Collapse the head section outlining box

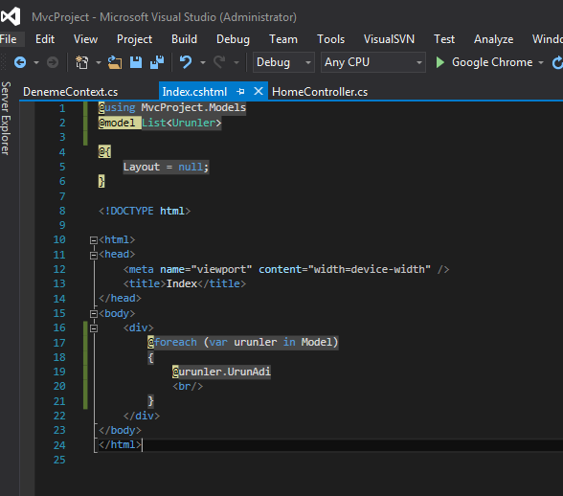[94, 255]
